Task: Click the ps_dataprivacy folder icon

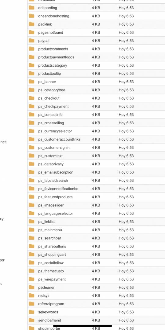Action: point(31,164)
